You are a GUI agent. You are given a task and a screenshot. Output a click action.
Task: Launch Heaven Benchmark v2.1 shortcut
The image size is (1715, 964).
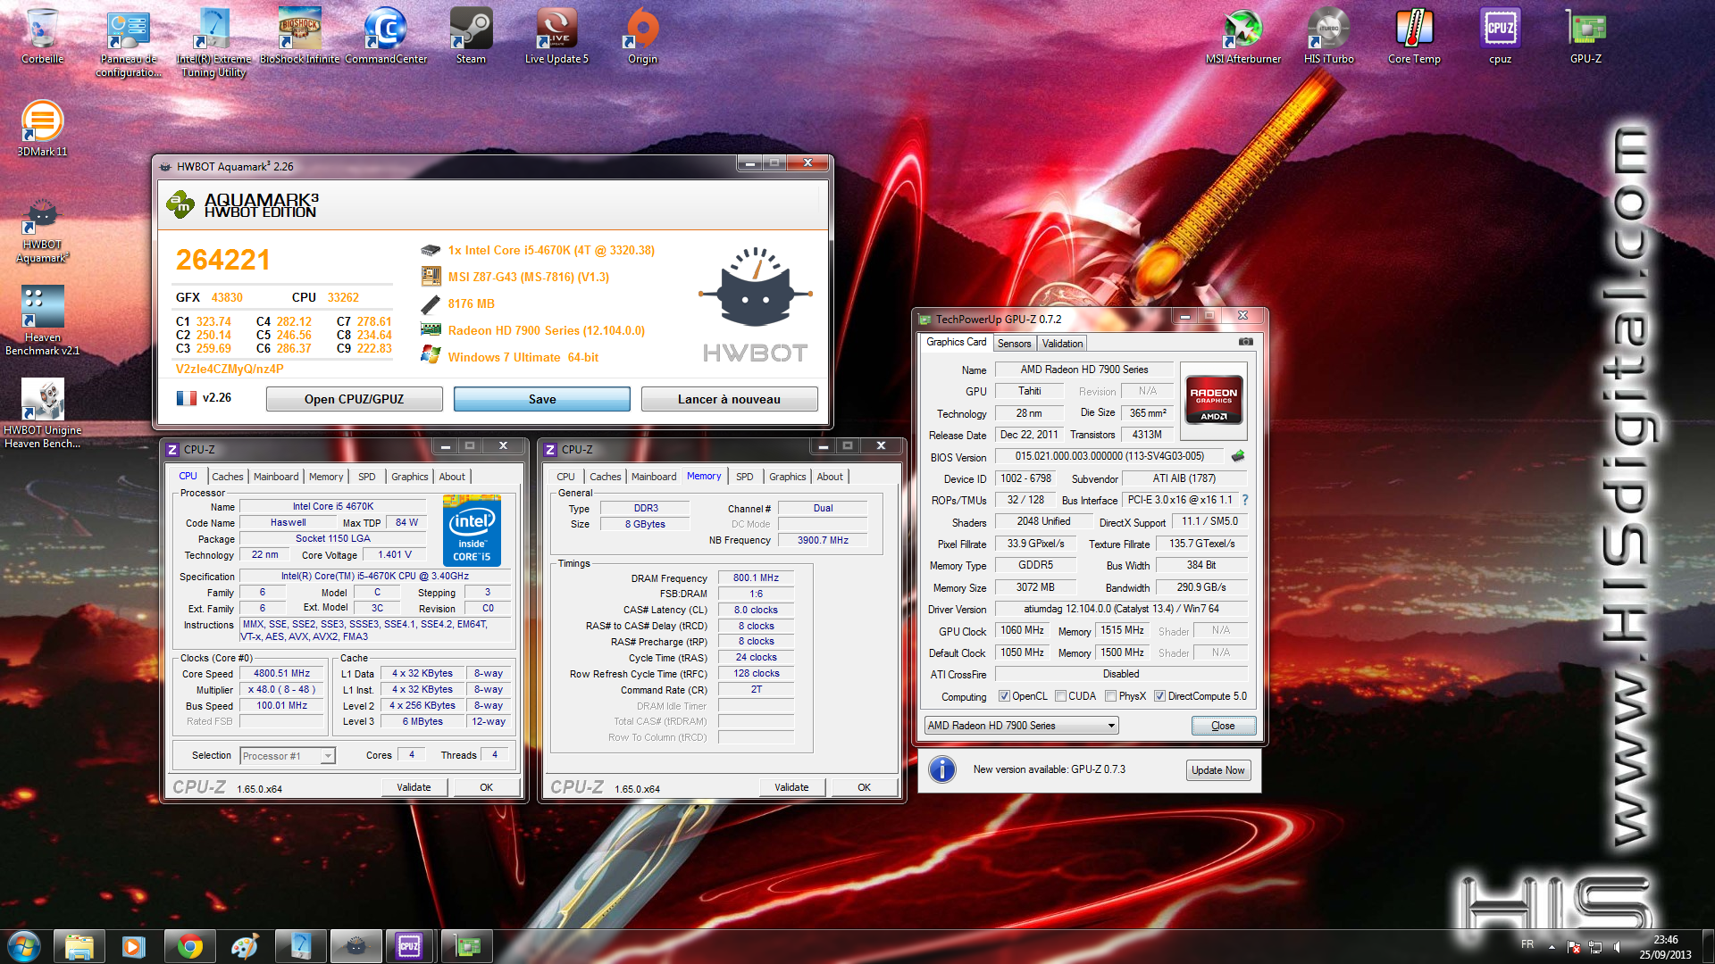(x=42, y=320)
